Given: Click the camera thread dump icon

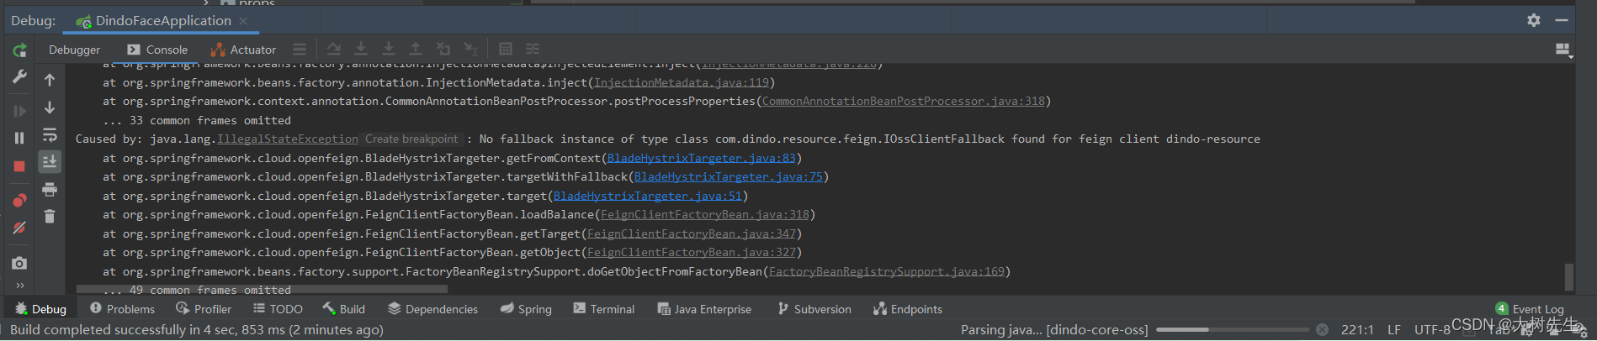Looking at the screenshot, I should (19, 263).
